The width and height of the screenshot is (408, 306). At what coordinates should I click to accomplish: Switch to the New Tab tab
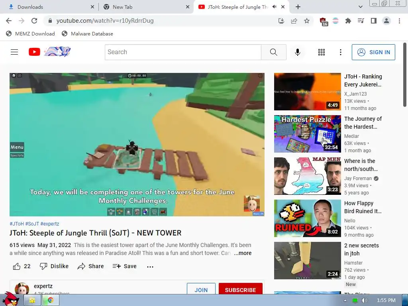(x=146, y=7)
